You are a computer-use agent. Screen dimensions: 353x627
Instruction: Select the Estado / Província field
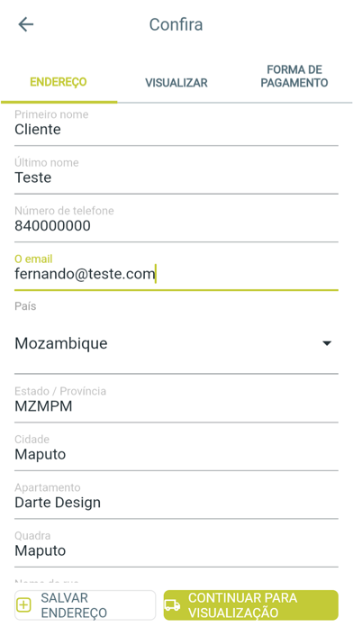point(176,404)
